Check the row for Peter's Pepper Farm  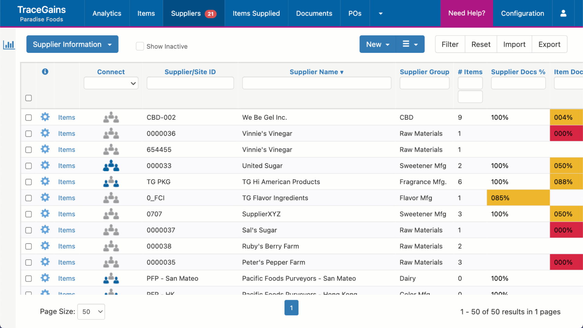29,262
